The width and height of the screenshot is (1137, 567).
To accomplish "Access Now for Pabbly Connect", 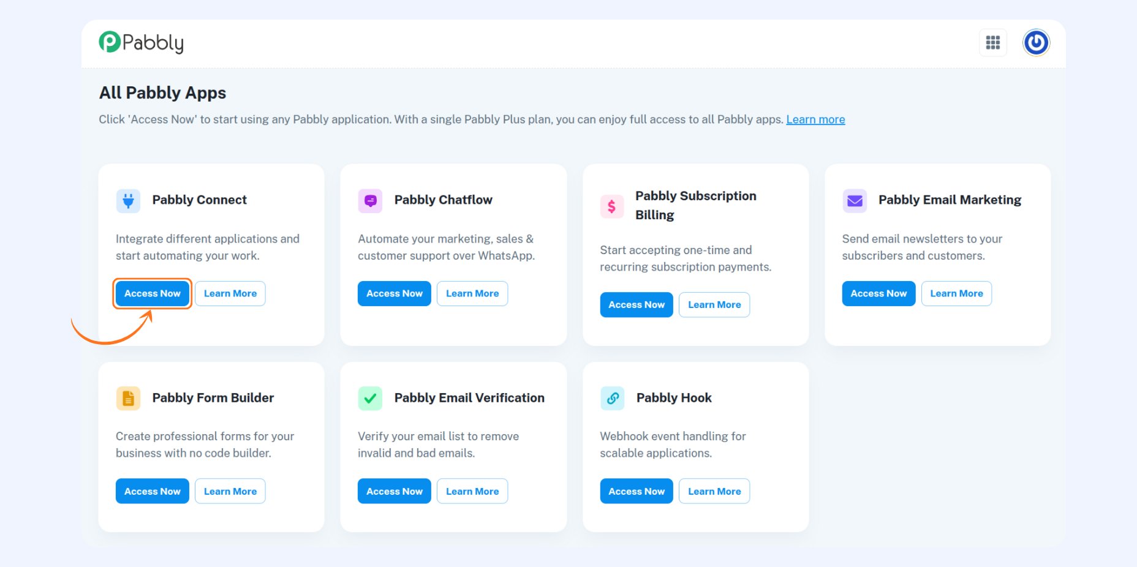I will pos(152,293).
